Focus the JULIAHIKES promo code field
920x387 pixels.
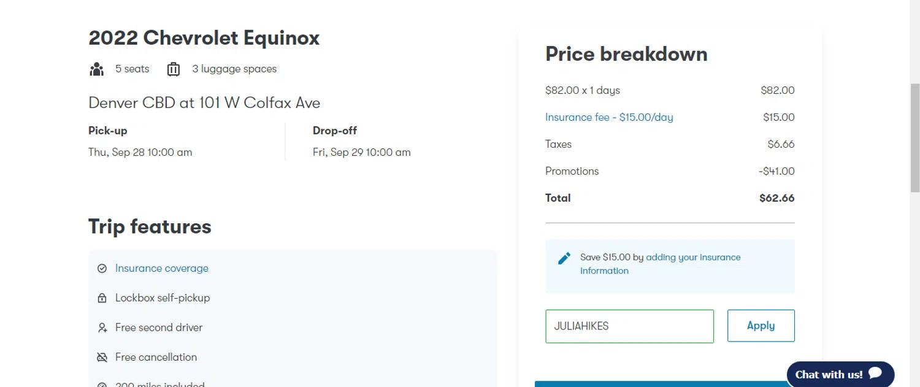pyautogui.click(x=629, y=326)
